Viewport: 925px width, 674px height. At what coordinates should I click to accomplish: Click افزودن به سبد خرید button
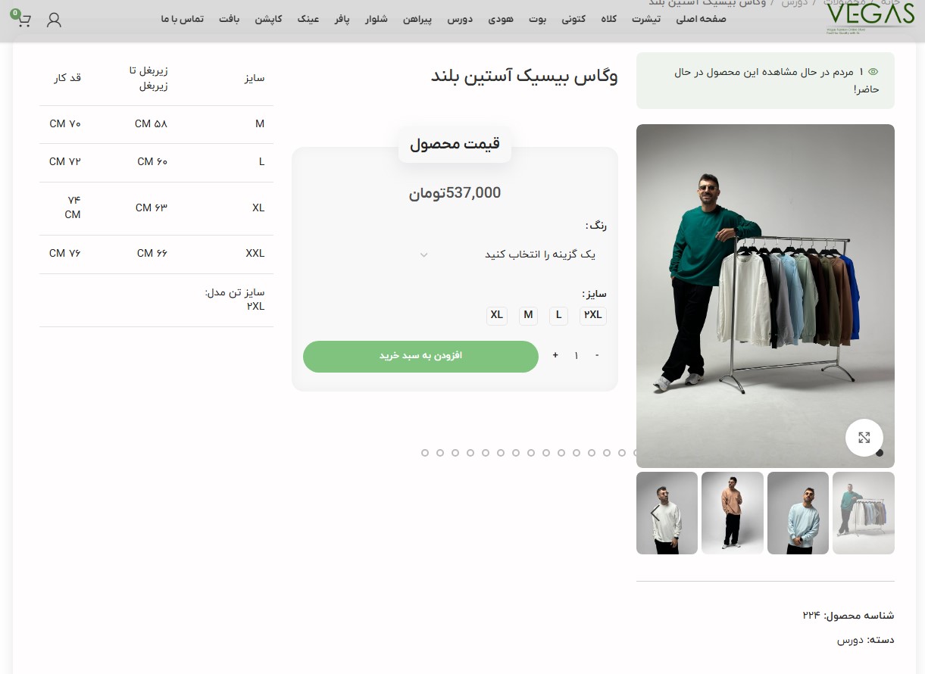point(420,356)
